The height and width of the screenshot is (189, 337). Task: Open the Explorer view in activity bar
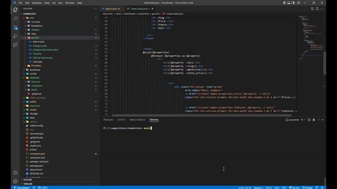point(15,10)
